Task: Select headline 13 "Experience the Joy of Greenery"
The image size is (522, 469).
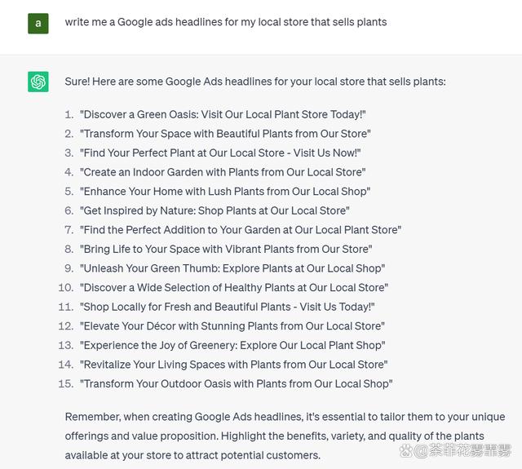Action: [232, 345]
